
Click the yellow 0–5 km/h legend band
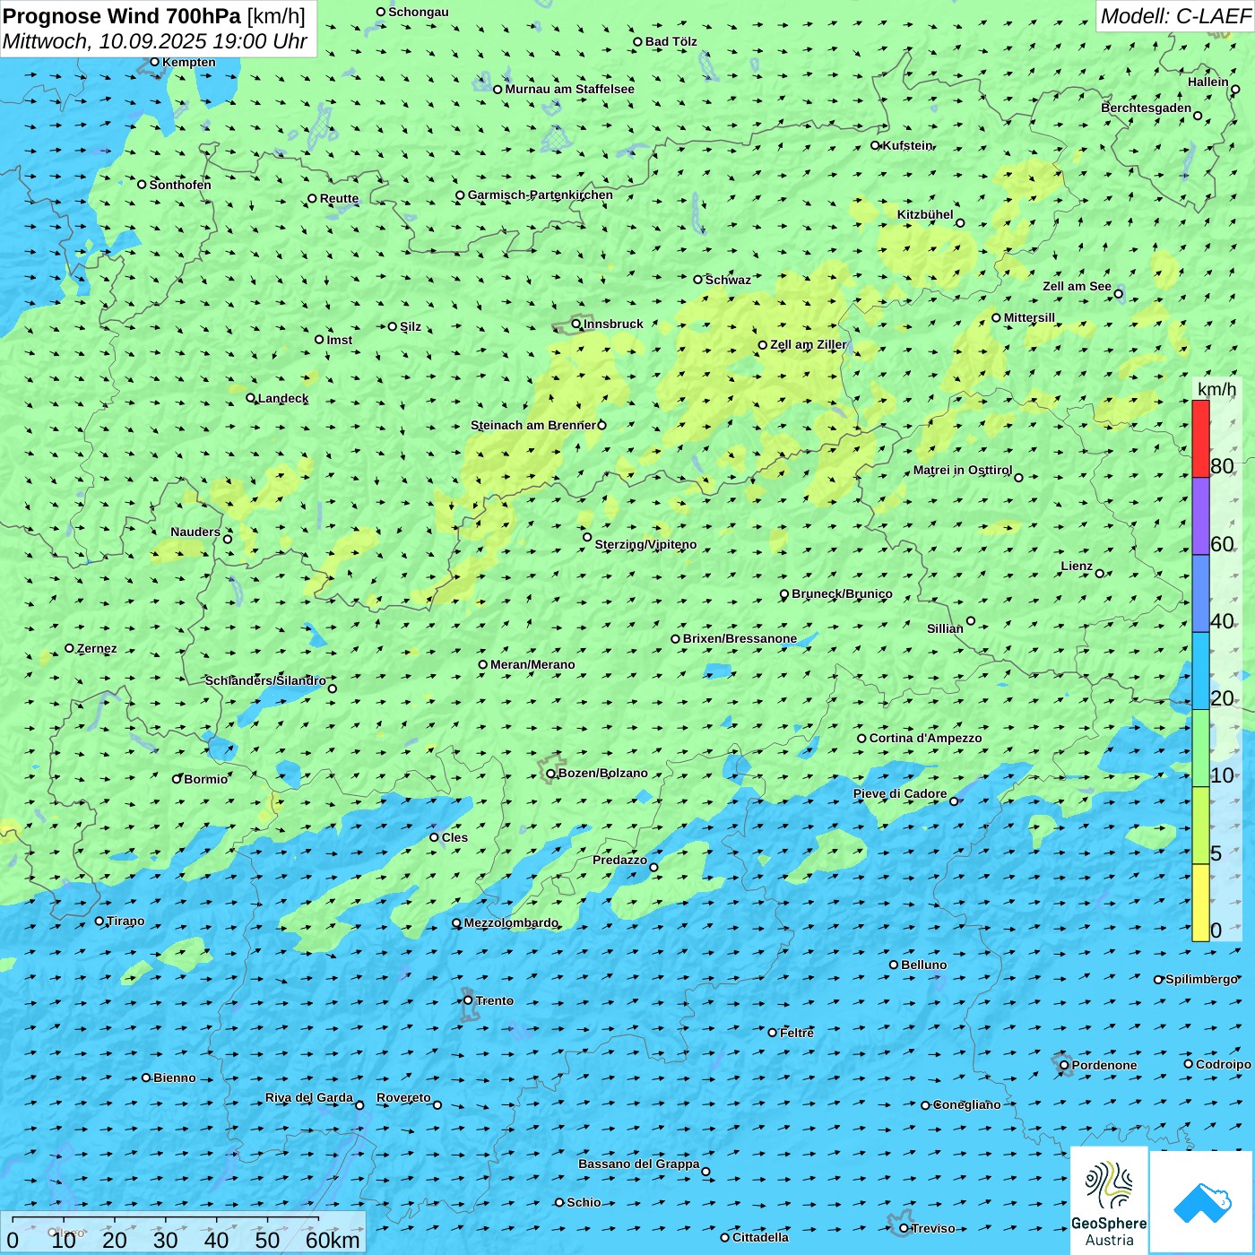point(1200,903)
